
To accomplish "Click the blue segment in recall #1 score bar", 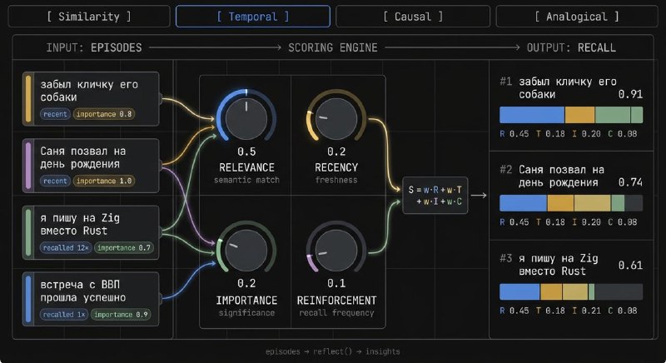I will [x=532, y=115].
